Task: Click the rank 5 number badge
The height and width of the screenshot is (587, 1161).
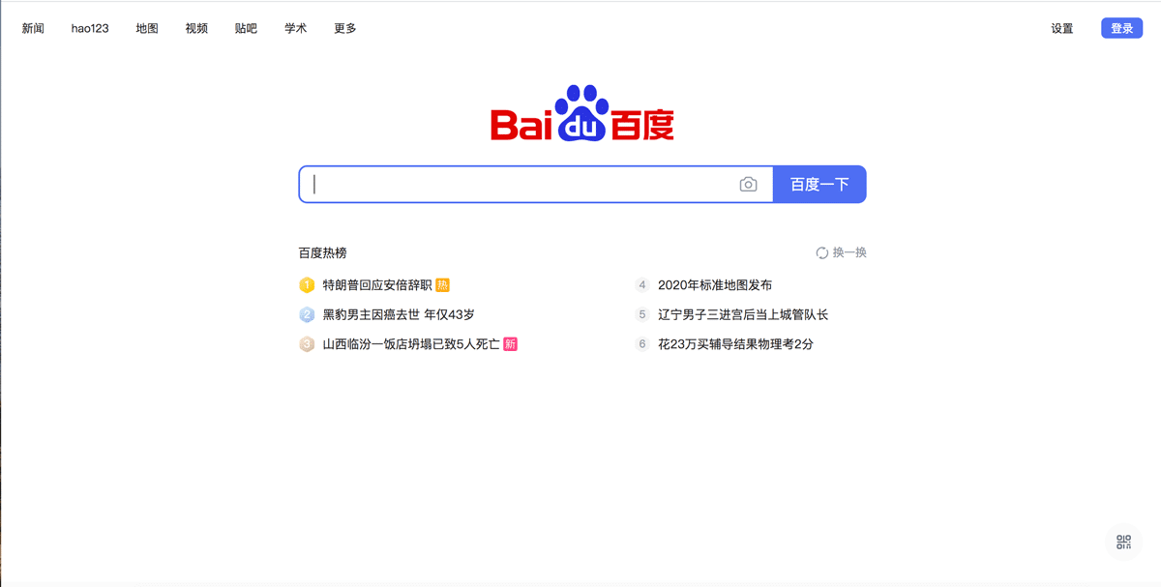Action: [641, 314]
